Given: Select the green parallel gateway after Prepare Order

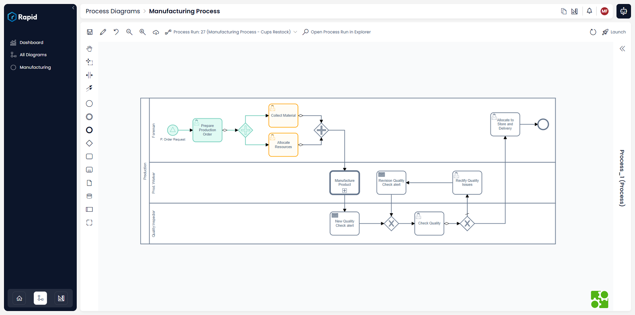Looking at the screenshot, I should (x=246, y=130).
